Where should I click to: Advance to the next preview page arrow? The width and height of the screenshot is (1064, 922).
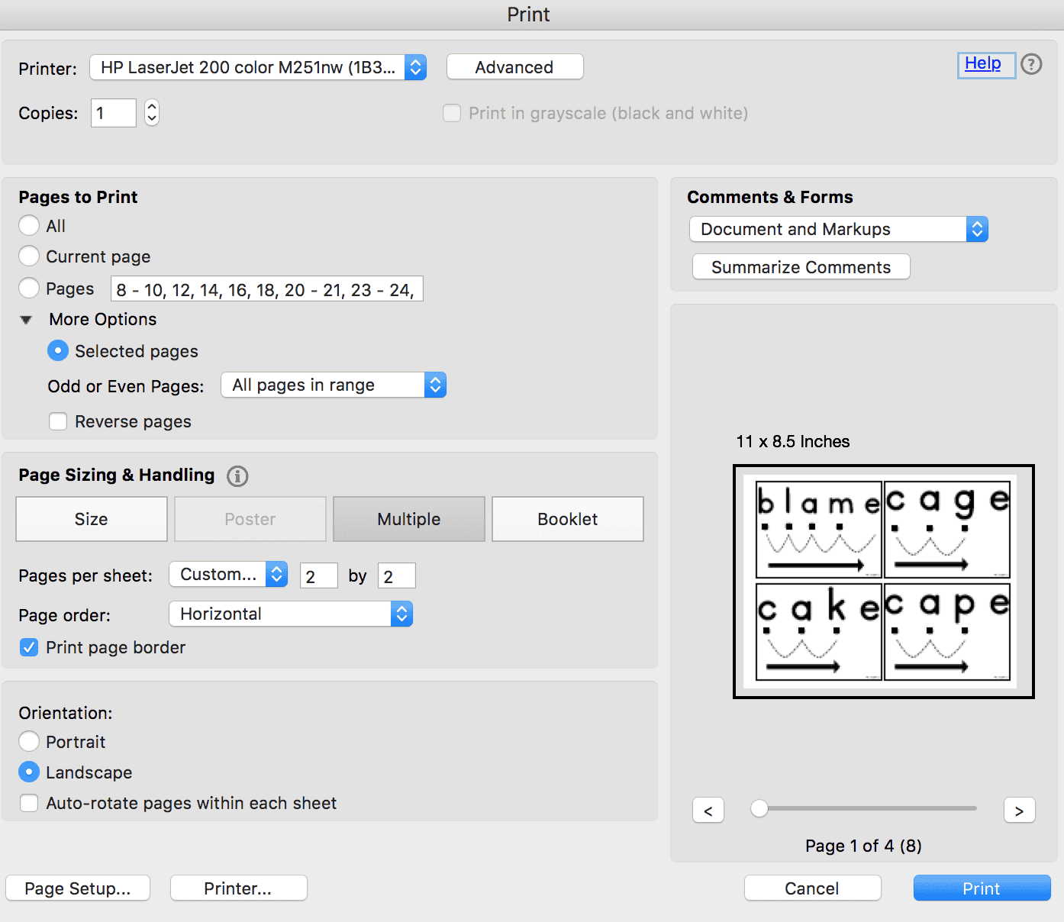point(1019,811)
